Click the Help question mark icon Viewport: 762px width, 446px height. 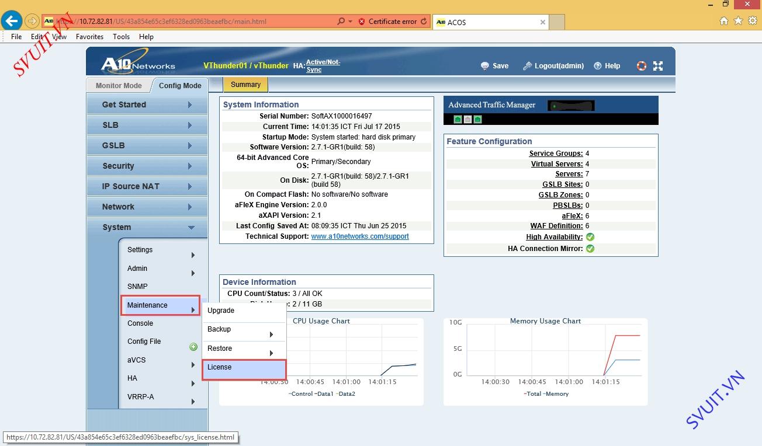coord(598,66)
